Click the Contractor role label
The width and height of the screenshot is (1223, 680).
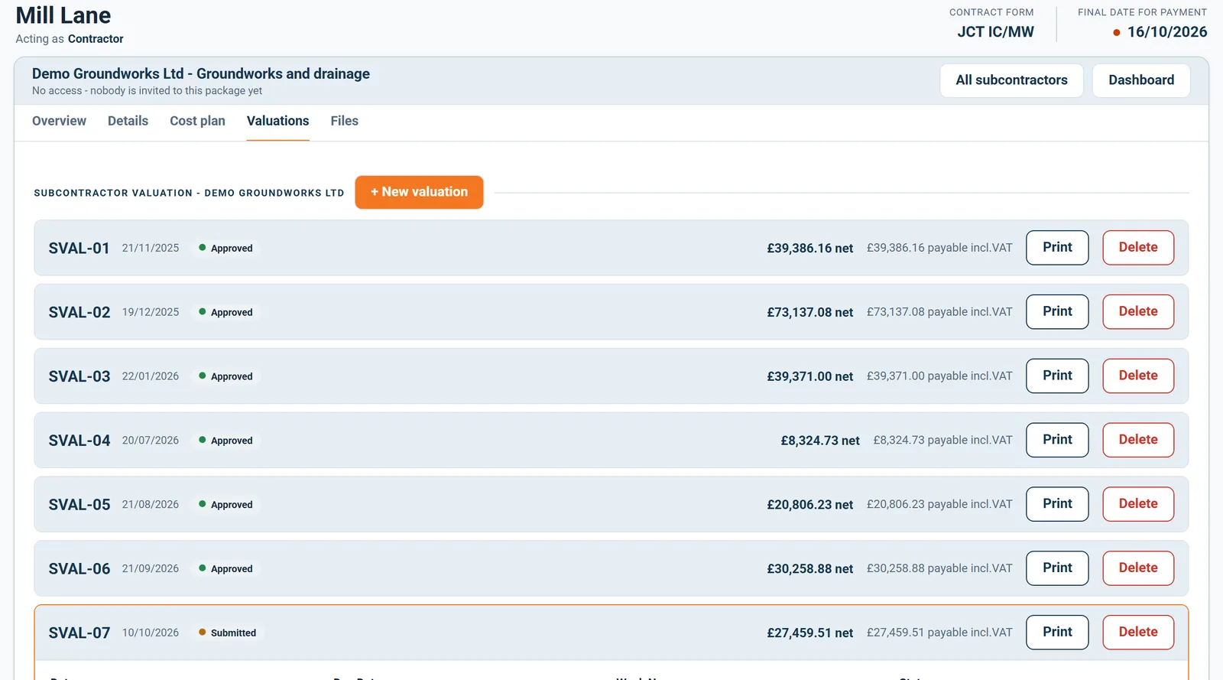point(96,39)
